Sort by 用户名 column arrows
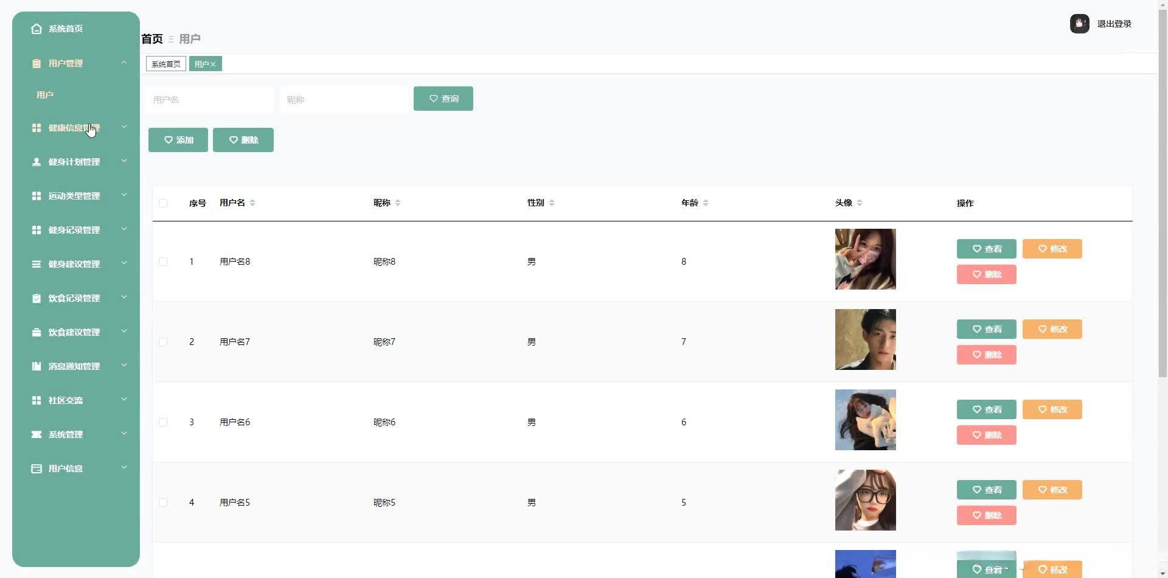This screenshot has height=578, width=1168. pos(252,203)
